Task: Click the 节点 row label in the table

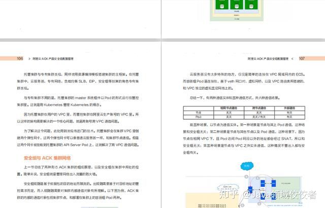Action: coord(199,113)
